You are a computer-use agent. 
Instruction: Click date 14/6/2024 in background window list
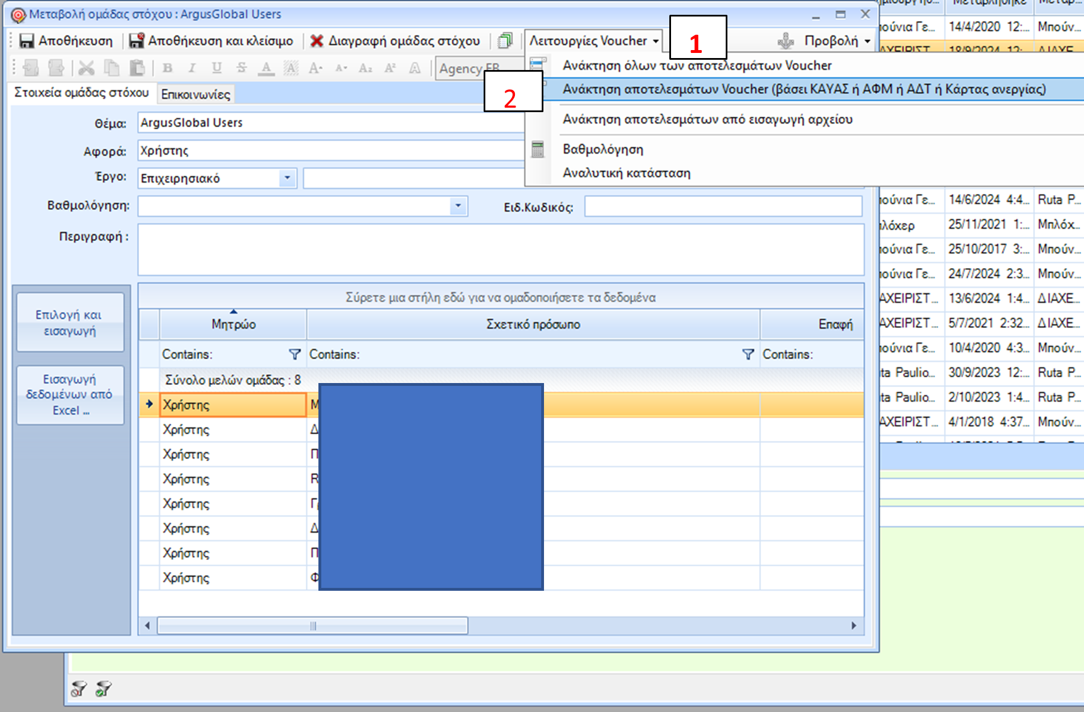pyautogui.click(x=988, y=200)
